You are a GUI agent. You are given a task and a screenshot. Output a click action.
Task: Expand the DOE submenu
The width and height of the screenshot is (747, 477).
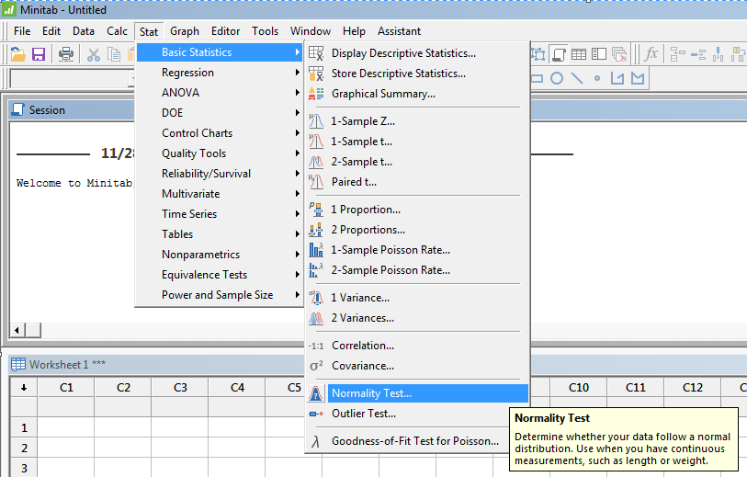(x=220, y=113)
